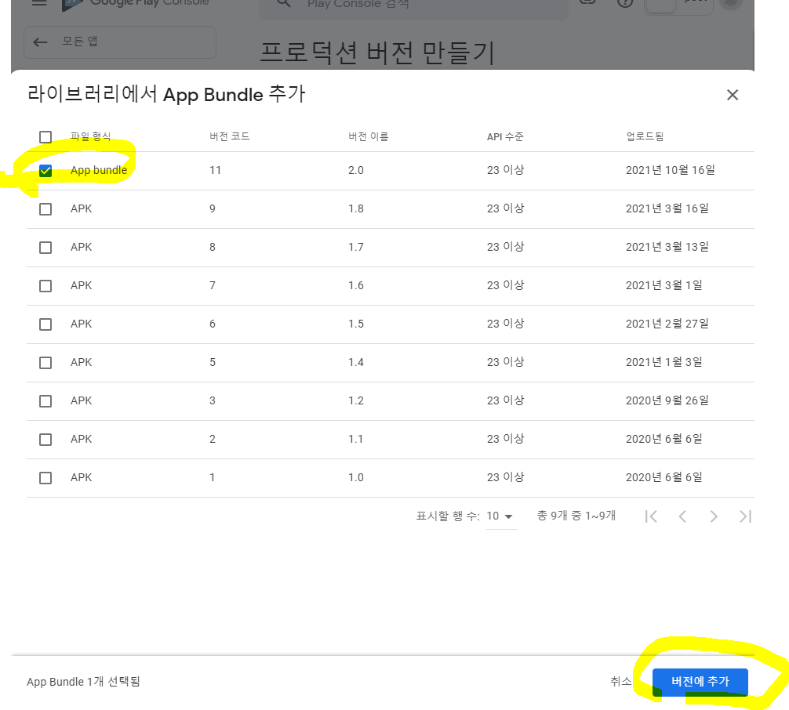The image size is (789, 710).
Task: Click upload date 2020년 9월 26일
Action: pyautogui.click(x=667, y=400)
